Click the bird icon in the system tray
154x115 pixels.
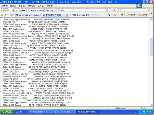point(142,112)
